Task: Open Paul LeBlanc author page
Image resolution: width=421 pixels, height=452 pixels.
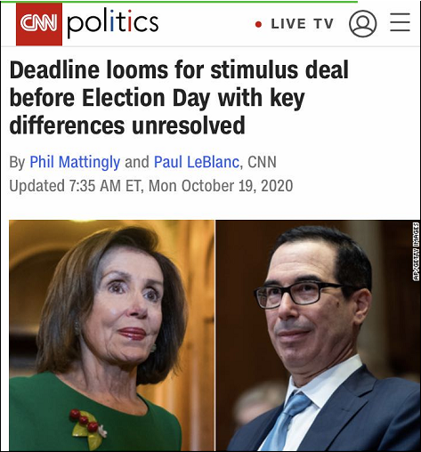Action: [x=197, y=162]
